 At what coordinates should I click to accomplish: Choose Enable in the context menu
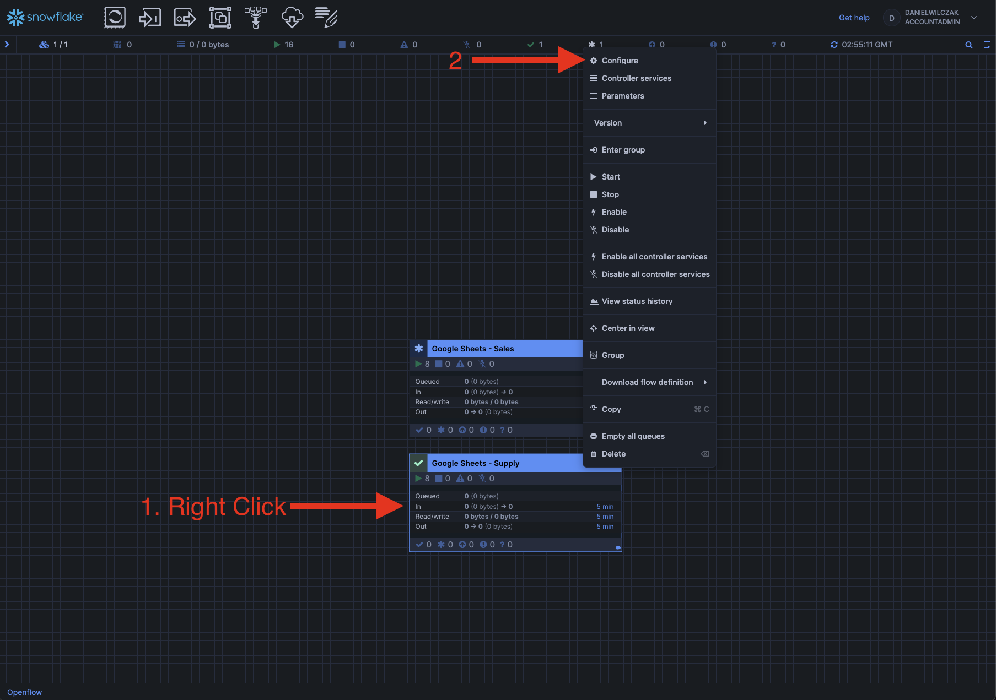pos(614,212)
